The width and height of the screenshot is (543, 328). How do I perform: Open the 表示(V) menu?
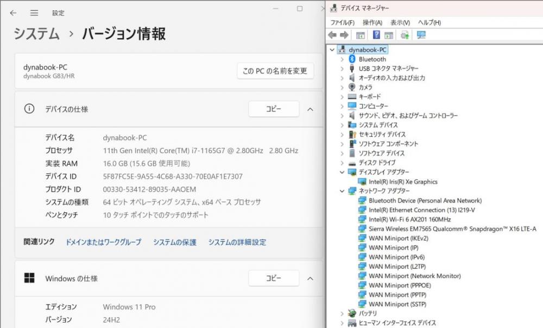[400, 22]
